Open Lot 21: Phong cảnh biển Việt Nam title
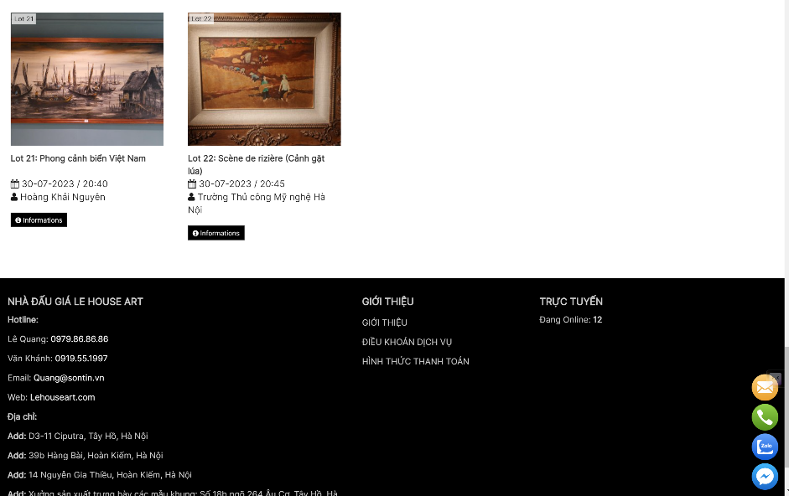This screenshot has height=496, width=789. point(78,158)
